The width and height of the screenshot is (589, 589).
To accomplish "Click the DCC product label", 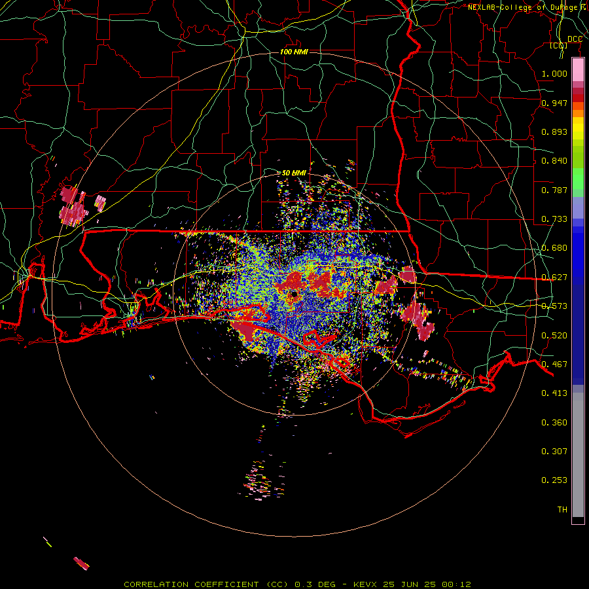I will point(575,39).
